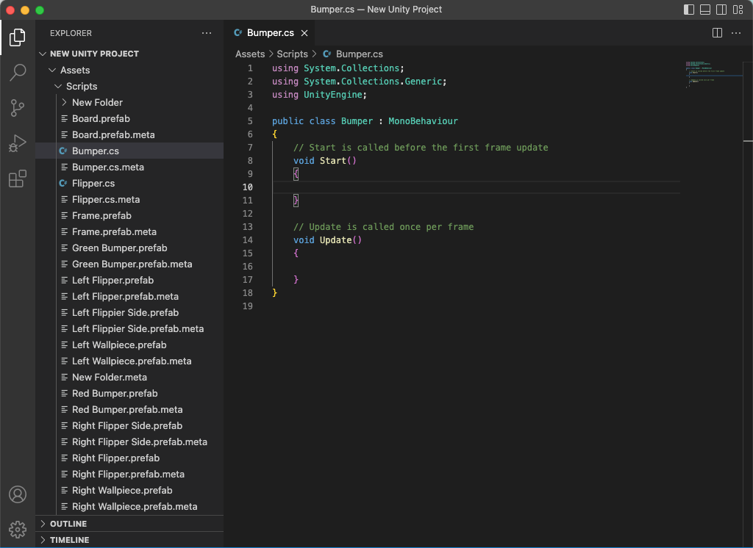This screenshot has width=753, height=548.
Task: Open Flipper.cs from the file explorer
Action: (93, 184)
